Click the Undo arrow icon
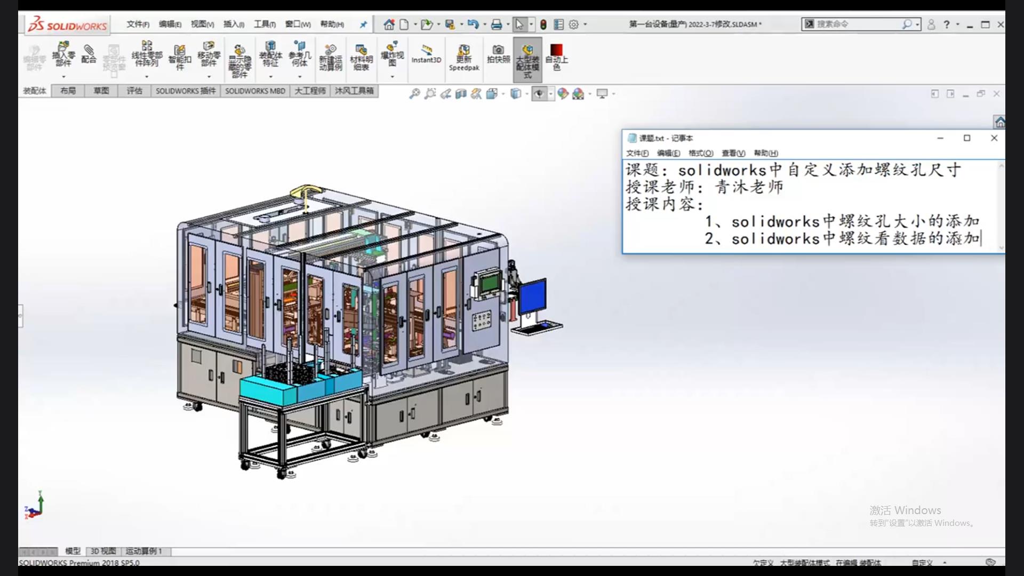Screen dimensions: 1024x576 point(473,25)
